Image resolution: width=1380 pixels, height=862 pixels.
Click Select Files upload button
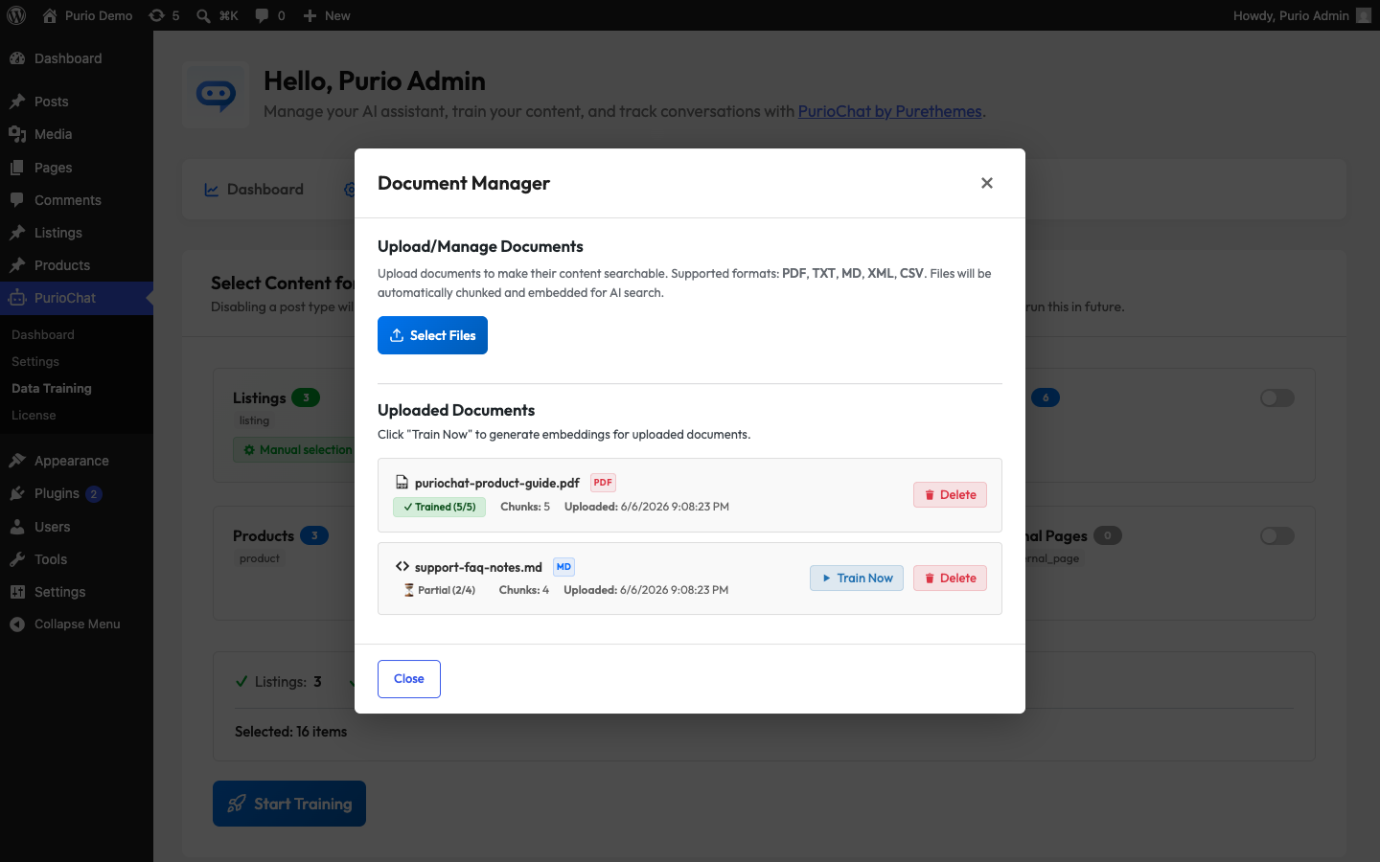click(x=432, y=335)
